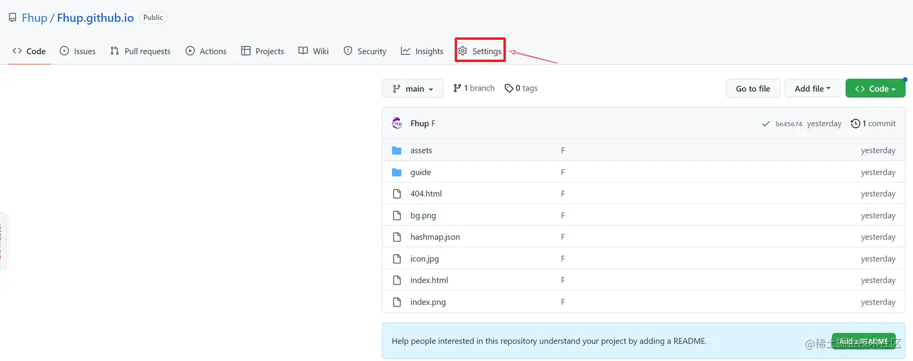Click commit message F in guide row
The image size is (913, 361).
[x=563, y=172]
